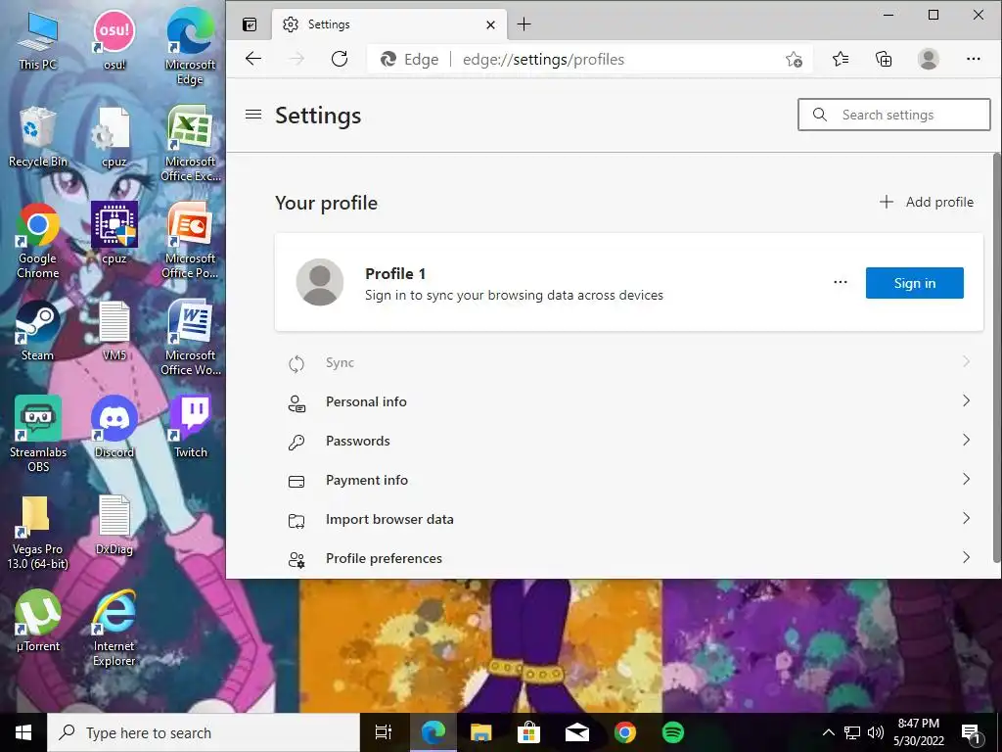Open Spotify from the taskbar
The height and width of the screenshot is (752, 1002).
click(673, 732)
